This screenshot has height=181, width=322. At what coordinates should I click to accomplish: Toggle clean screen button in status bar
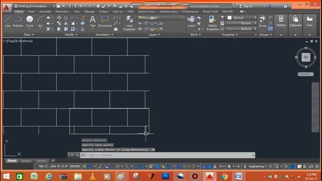tap(311, 166)
